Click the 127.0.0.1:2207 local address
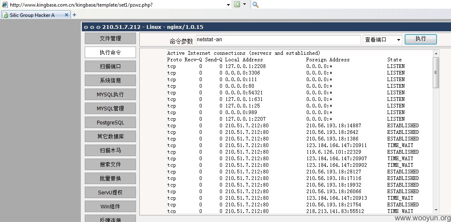The image size is (451, 222). click(246, 119)
